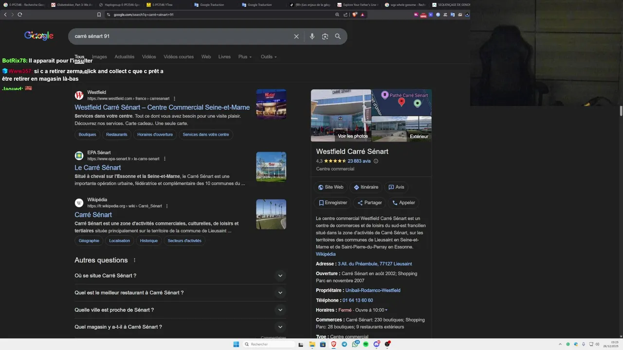Switch to the Vidéos search tab

149,57
